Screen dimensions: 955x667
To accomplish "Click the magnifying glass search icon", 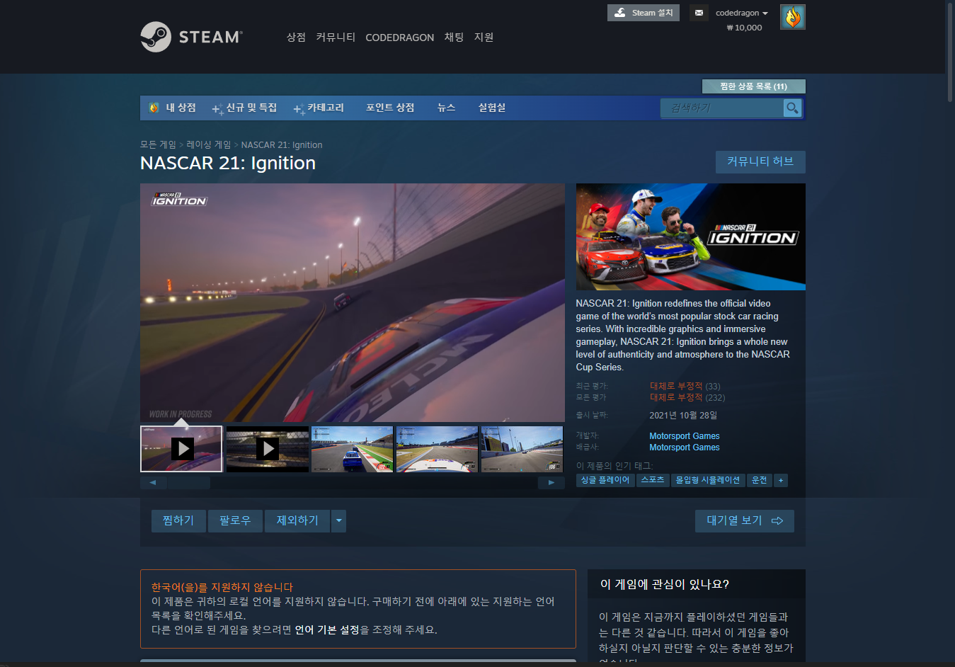I will coord(792,108).
